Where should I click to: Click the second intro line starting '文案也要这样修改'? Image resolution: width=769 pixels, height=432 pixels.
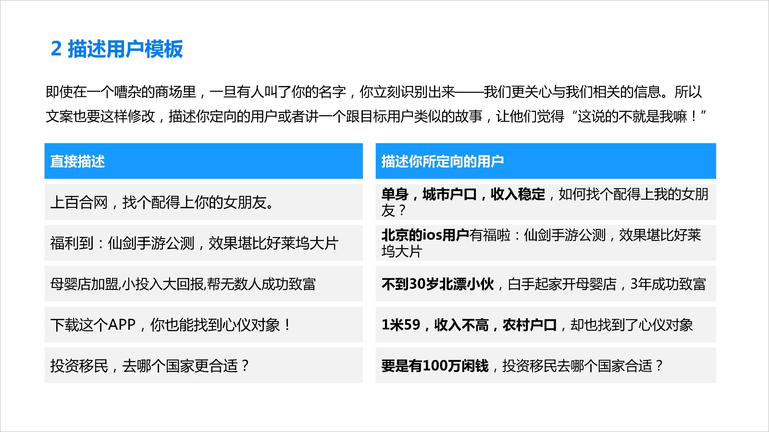tap(376, 116)
